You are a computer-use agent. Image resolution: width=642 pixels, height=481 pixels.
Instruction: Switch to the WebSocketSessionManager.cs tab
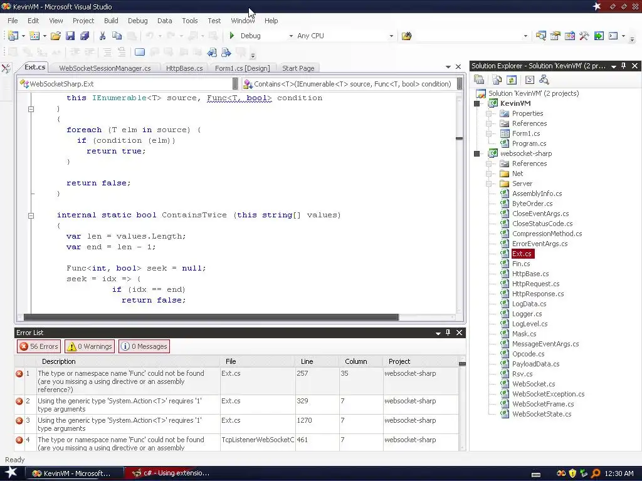105,68
